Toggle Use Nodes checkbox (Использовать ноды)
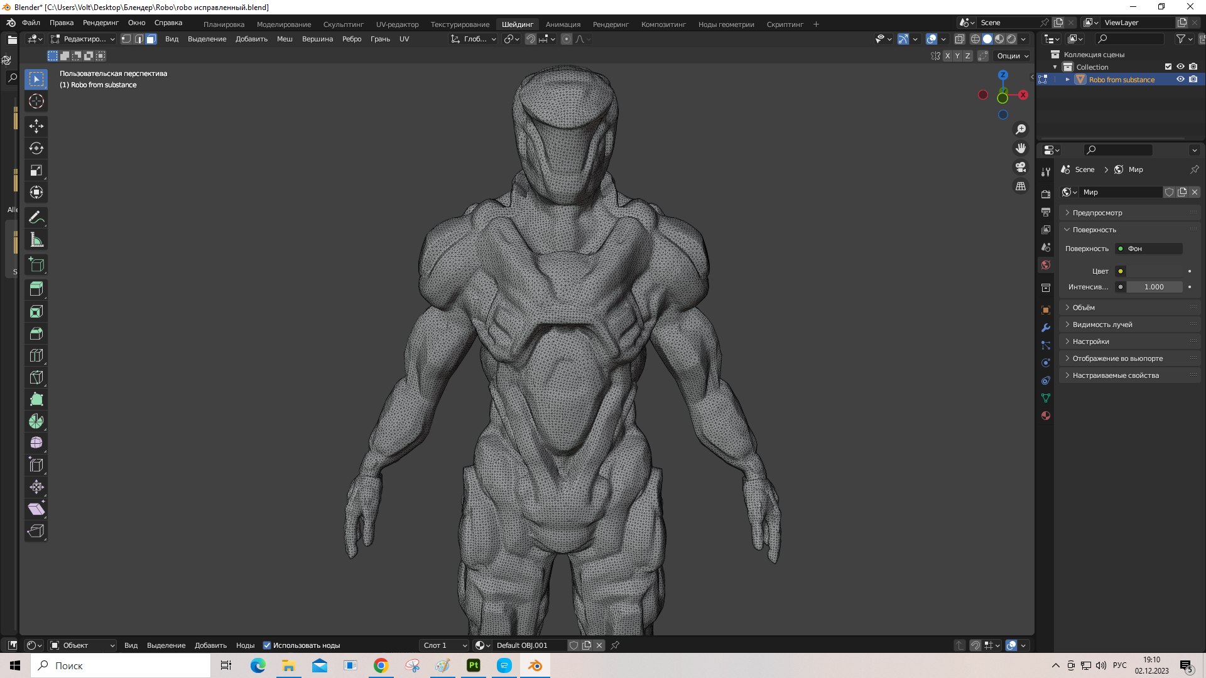1206x678 pixels. [267, 645]
